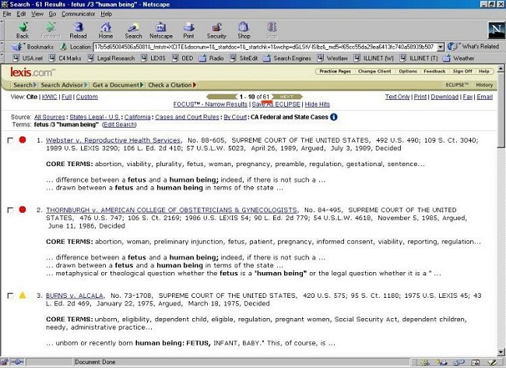Open the Edit menu
The image size is (506, 368).
21,14
